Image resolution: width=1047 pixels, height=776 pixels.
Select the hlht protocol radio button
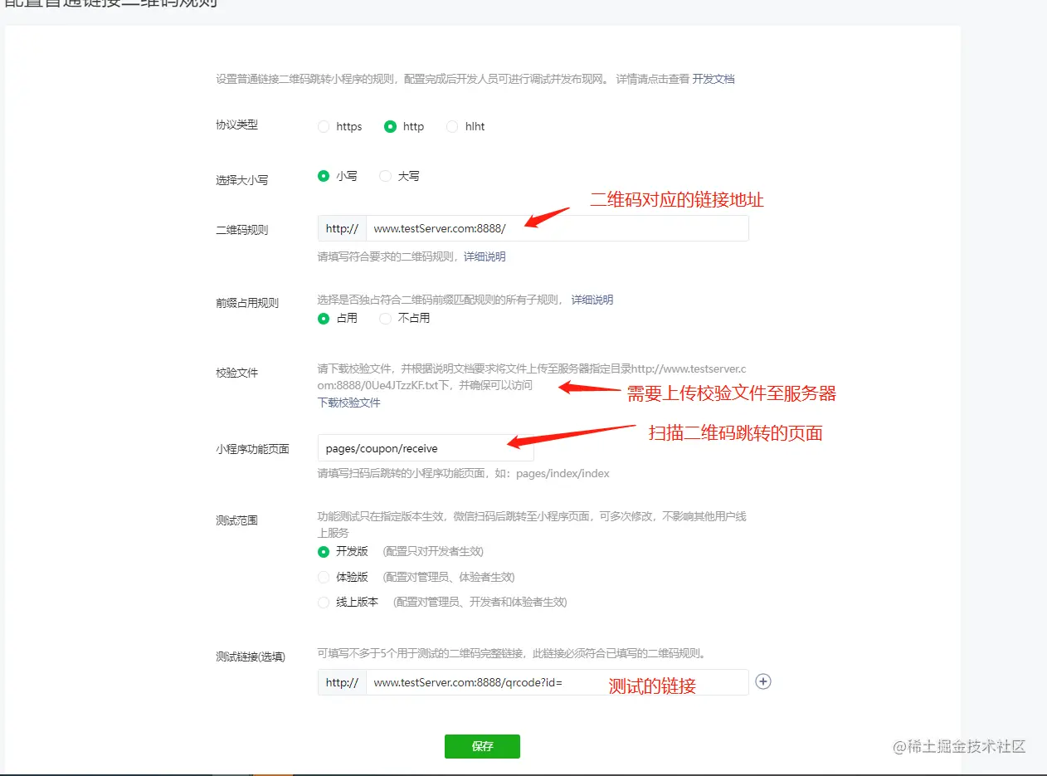point(452,127)
